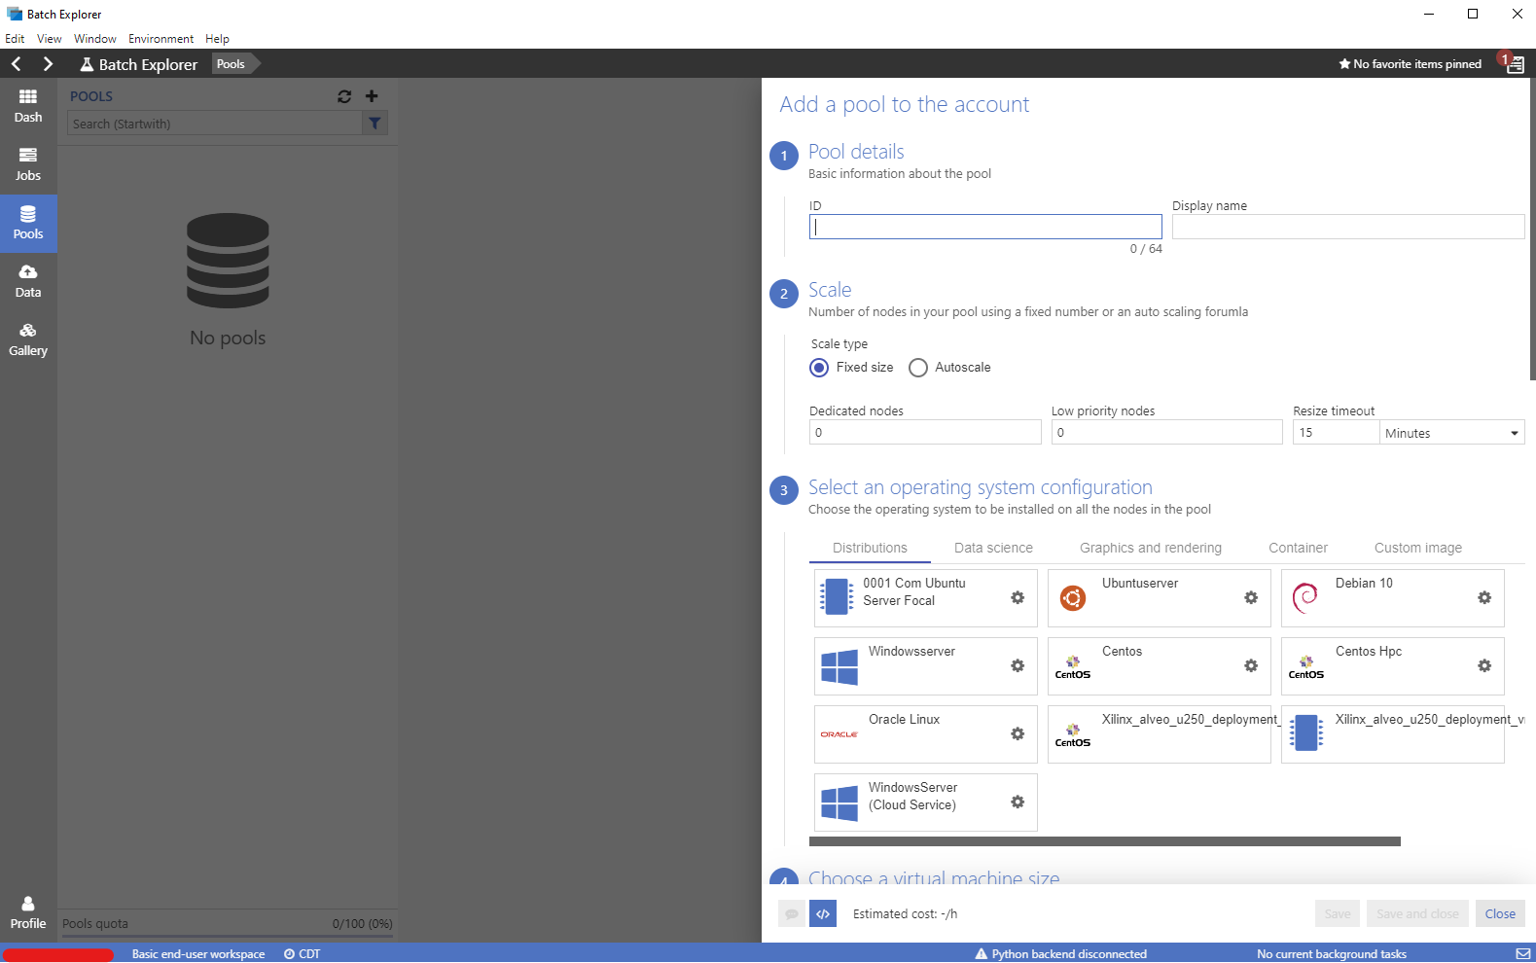Open the Jobs sidebar section

point(28,165)
